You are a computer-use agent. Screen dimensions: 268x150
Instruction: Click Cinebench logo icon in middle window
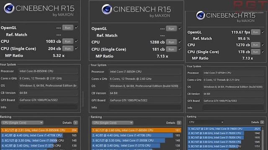tap(107, 9)
